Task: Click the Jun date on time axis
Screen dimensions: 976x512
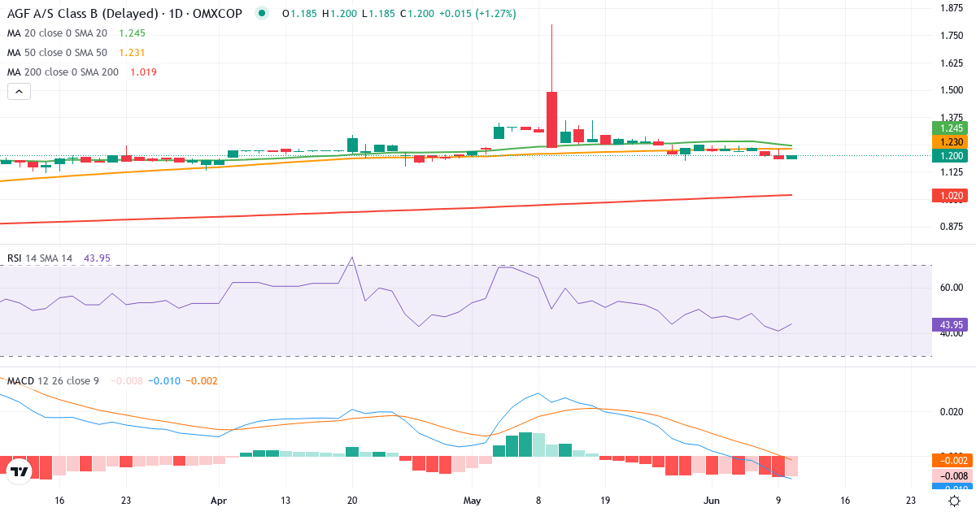Action: point(712,501)
